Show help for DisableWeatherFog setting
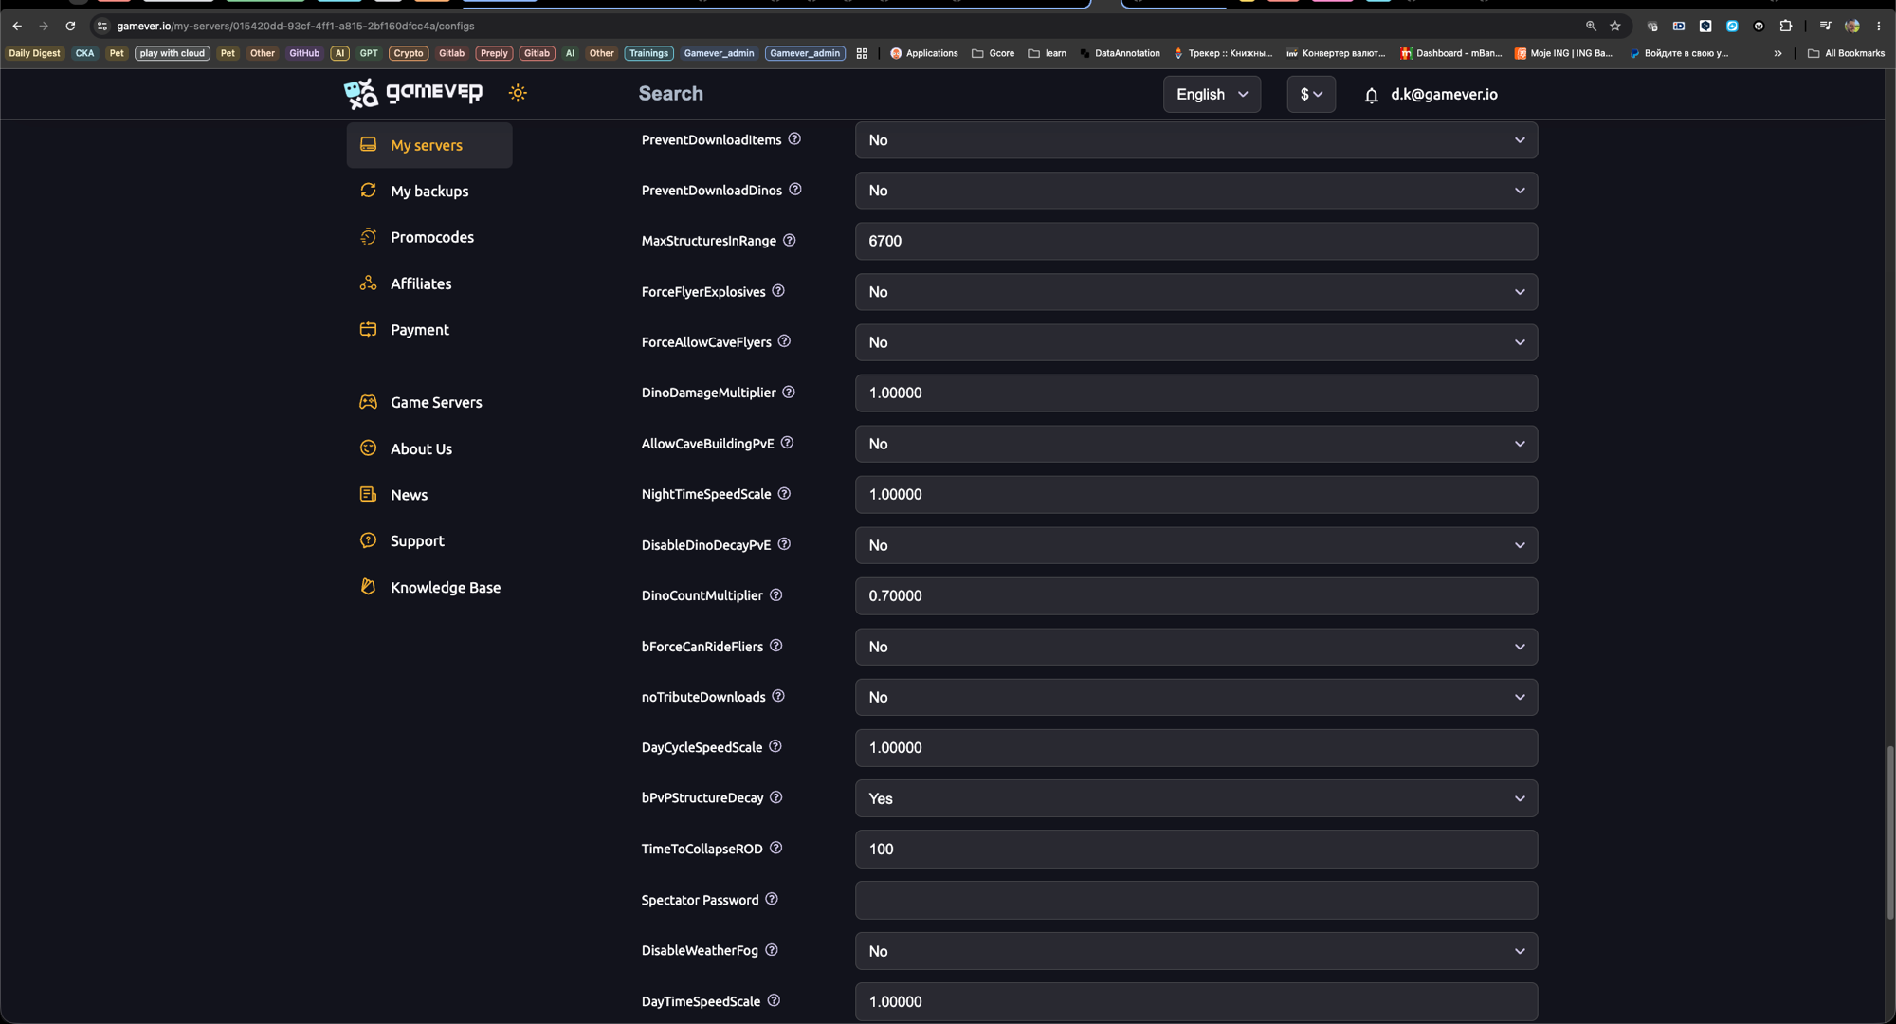This screenshot has height=1024, width=1896. click(x=772, y=950)
